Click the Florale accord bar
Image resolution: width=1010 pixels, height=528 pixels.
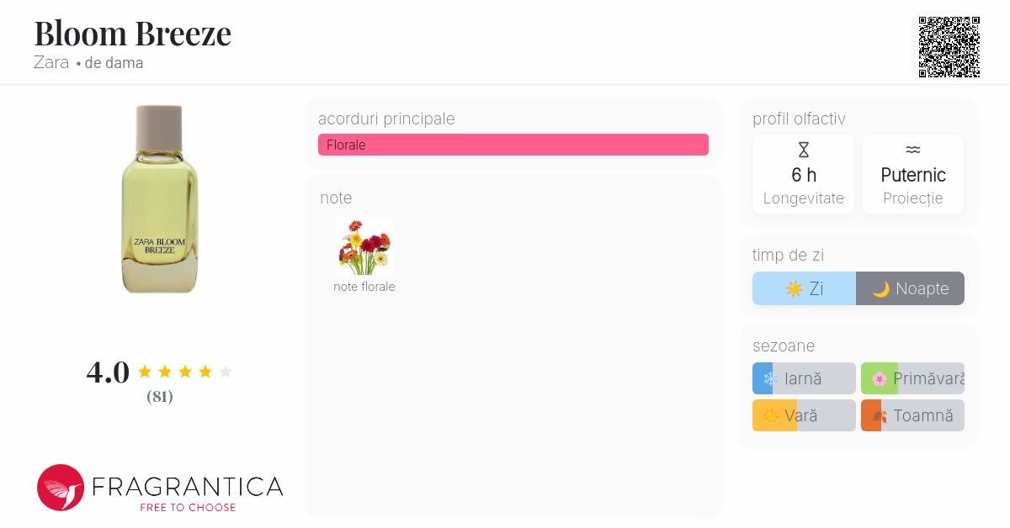coord(513,145)
